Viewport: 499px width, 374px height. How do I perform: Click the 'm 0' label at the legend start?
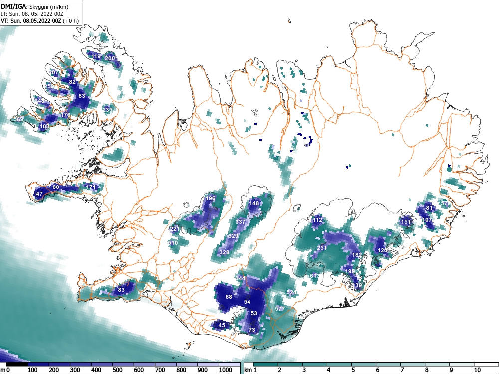tap(5, 370)
